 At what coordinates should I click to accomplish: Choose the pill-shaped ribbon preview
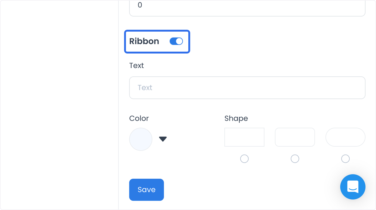[345, 137]
